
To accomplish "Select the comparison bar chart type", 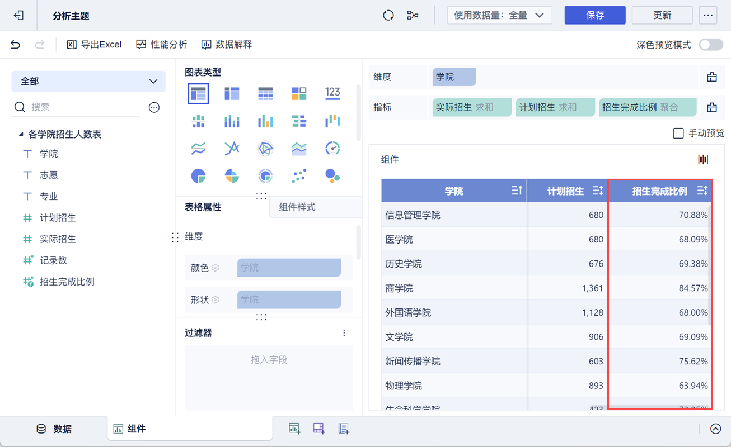I will [299, 121].
